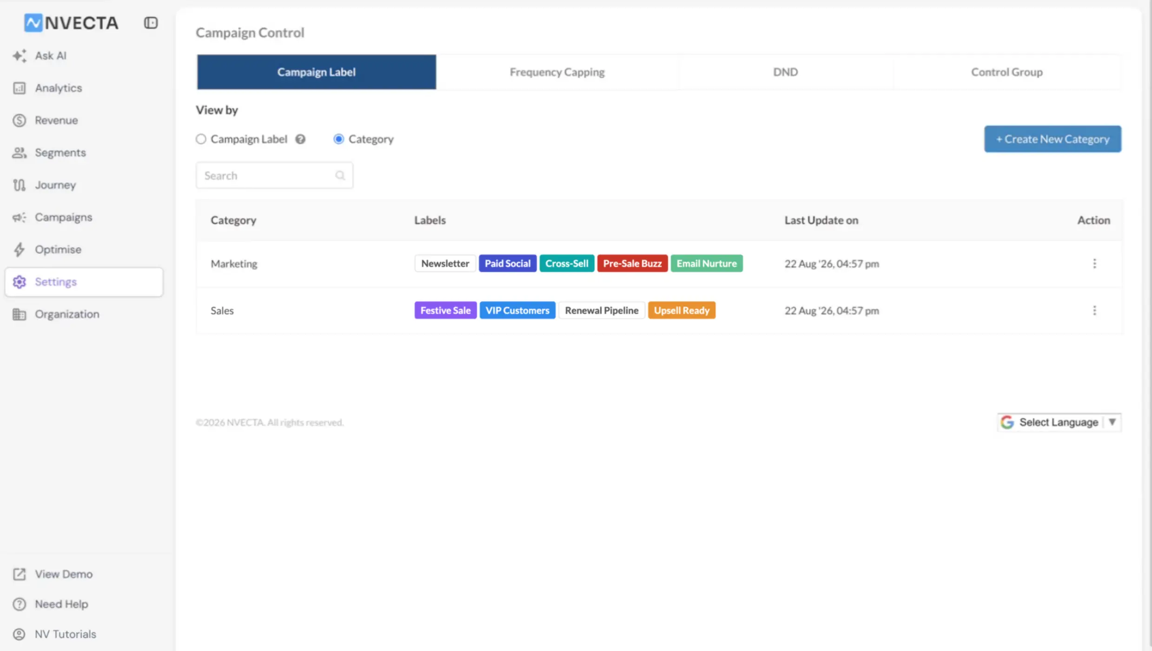Click the Newsletter label tag

[445, 264]
